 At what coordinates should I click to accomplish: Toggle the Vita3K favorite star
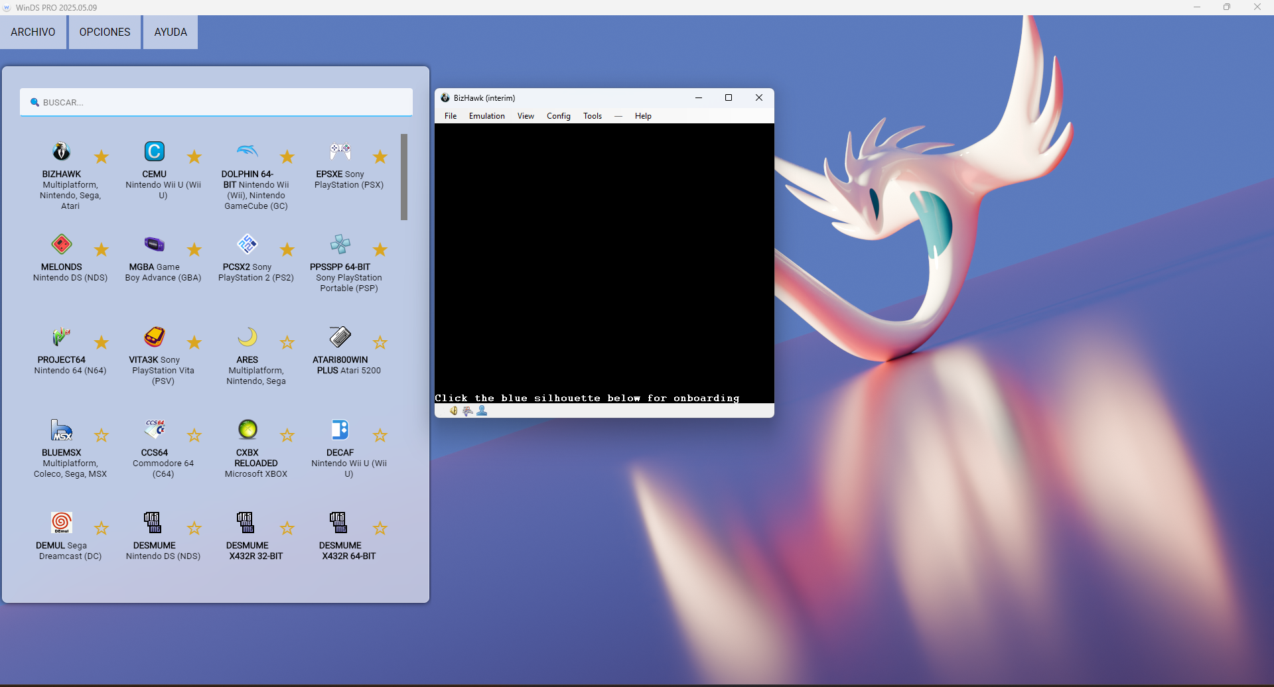pos(194,342)
